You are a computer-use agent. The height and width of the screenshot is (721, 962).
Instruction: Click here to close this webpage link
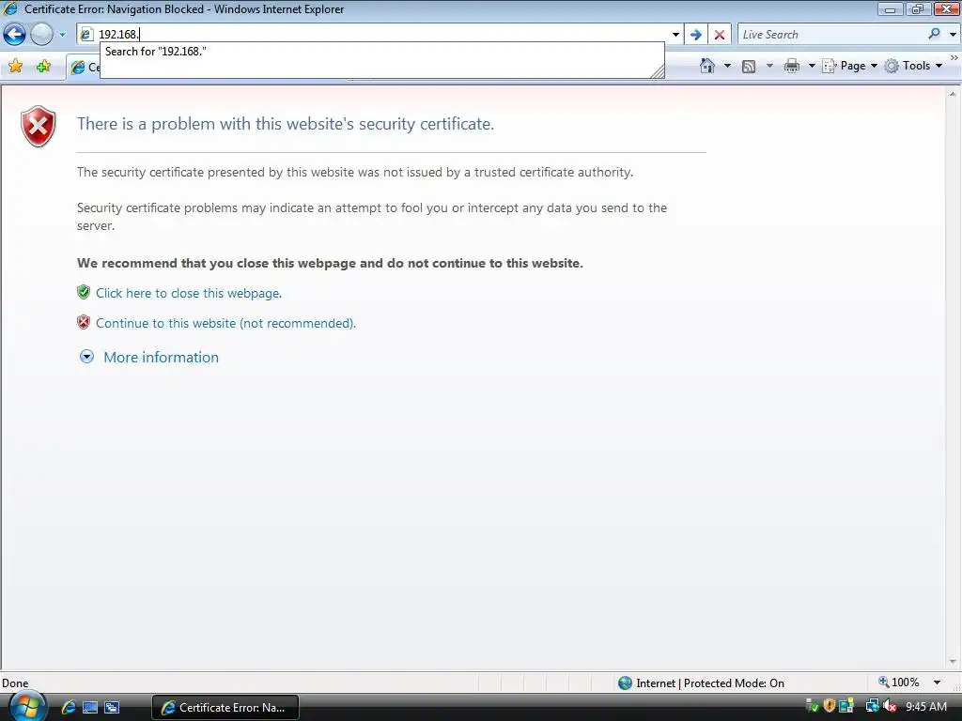coord(189,293)
